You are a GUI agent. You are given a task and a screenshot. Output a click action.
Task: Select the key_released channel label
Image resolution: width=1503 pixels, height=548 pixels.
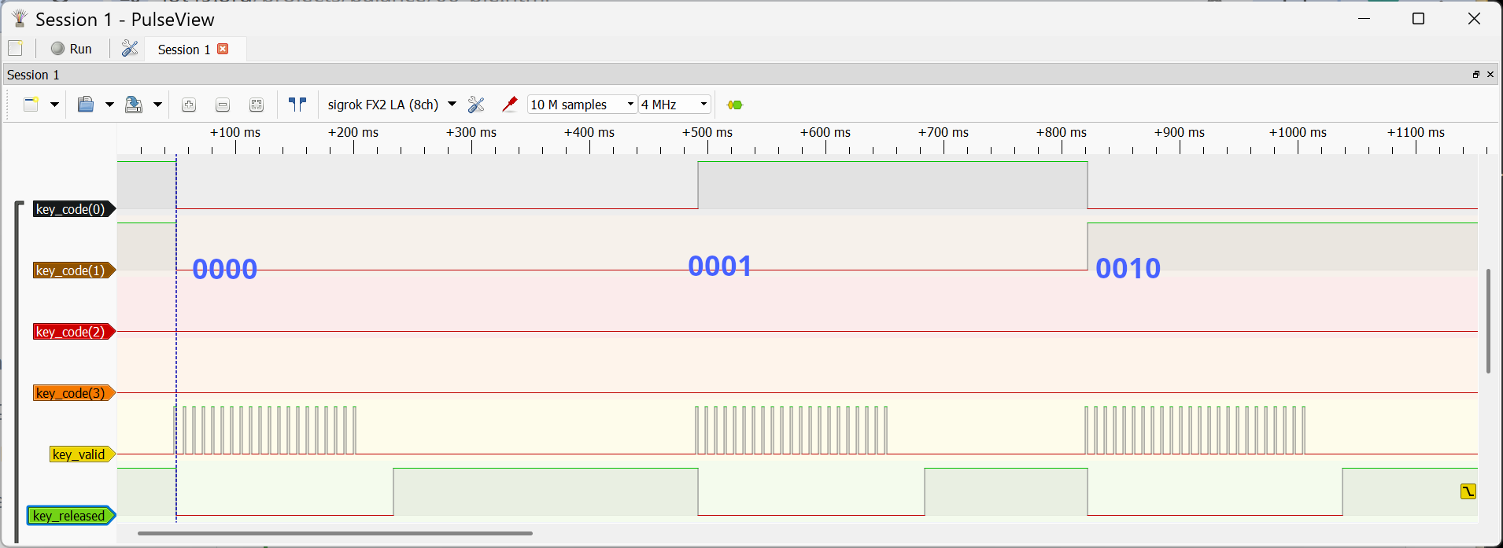pyautogui.click(x=70, y=516)
